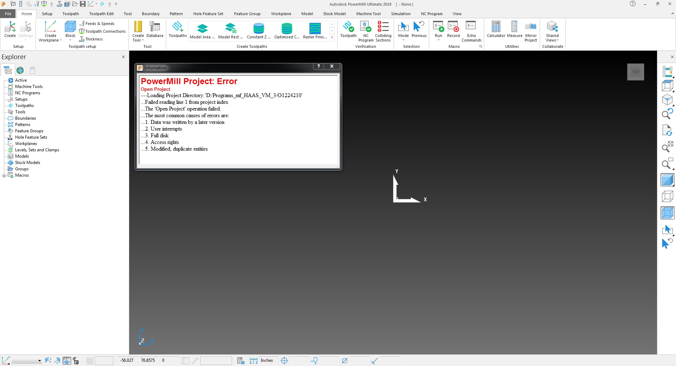676x366 pixels.
Task: Activate the Measure tool
Action: [x=515, y=30]
